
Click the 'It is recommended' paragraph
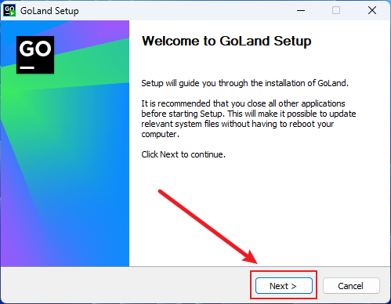[248, 119]
